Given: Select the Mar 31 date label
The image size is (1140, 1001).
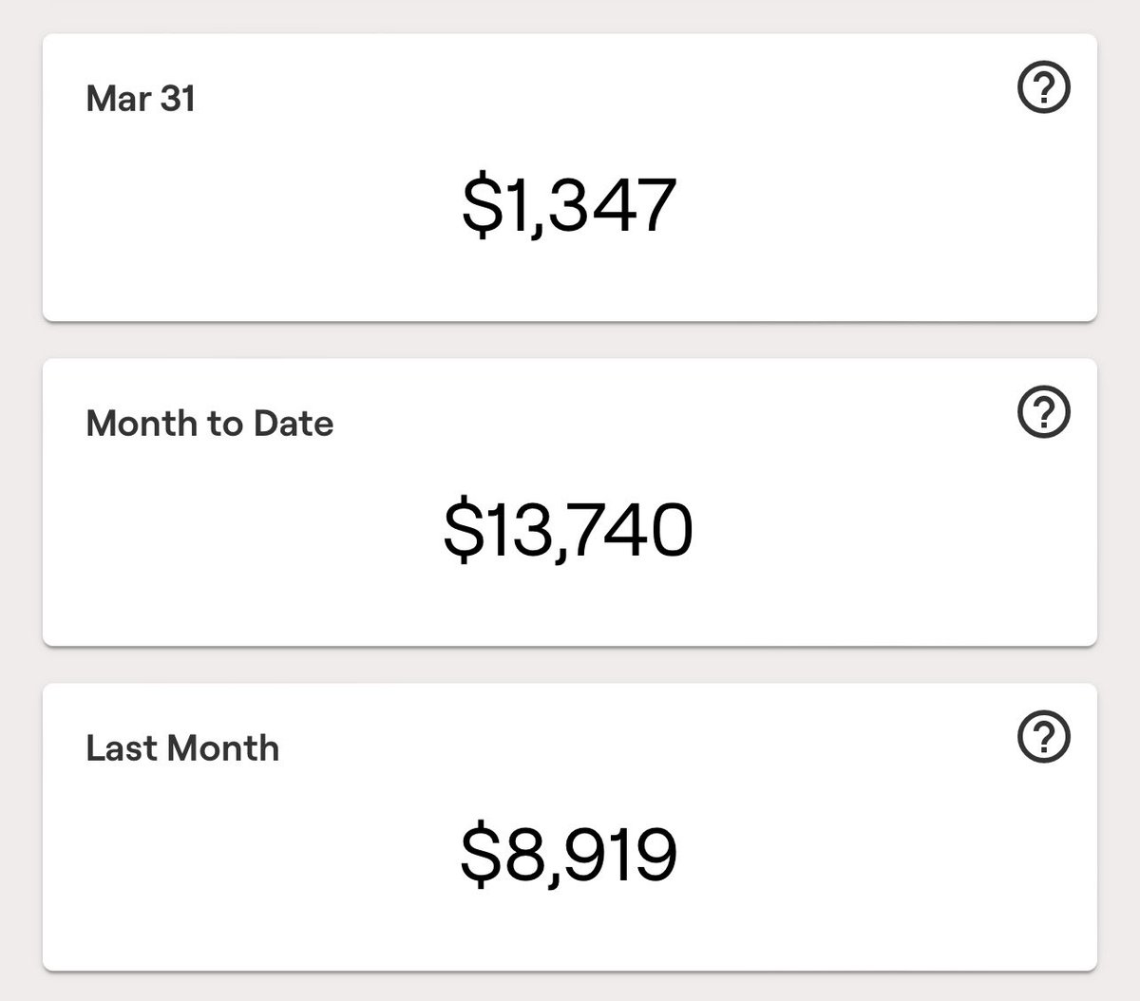Looking at the screenshot, I should pos(141,99).
